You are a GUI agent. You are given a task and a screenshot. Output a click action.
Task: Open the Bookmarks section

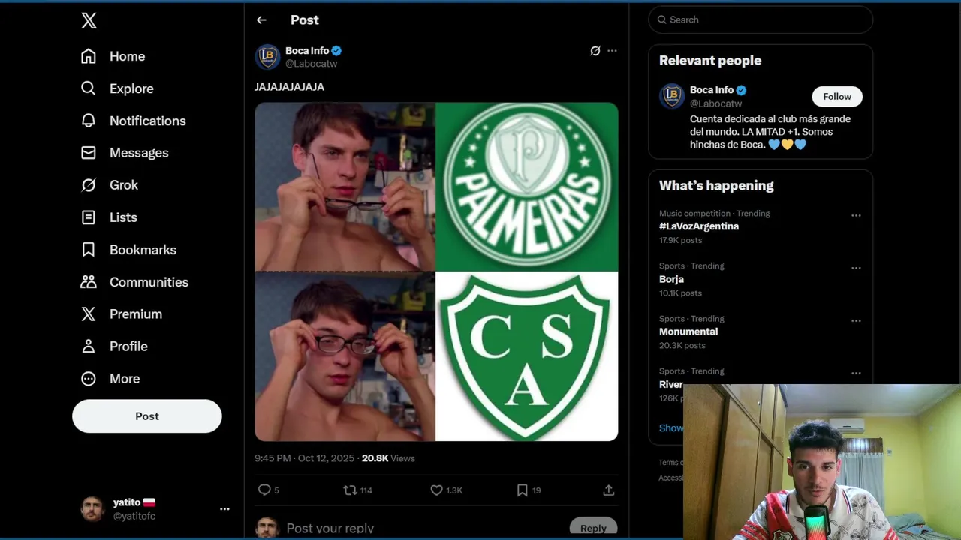[x=143, y=250]
